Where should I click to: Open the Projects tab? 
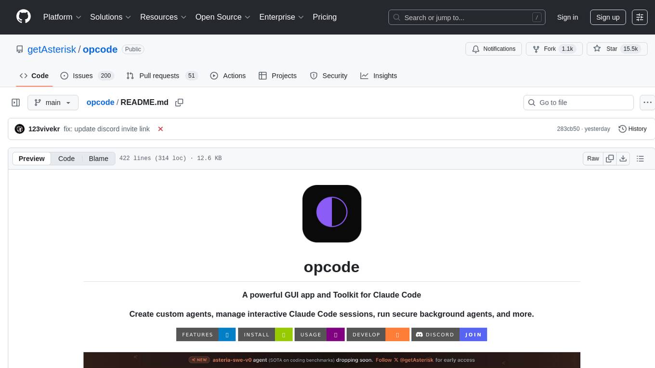click(277, 76)
